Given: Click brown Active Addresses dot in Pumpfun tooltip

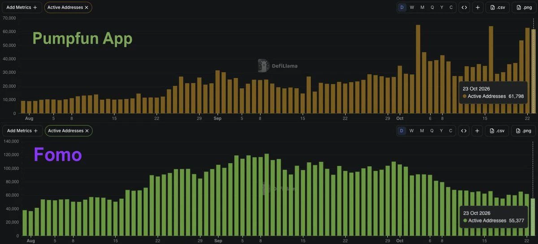Looking at the screenshot, I should coord(465,96).
